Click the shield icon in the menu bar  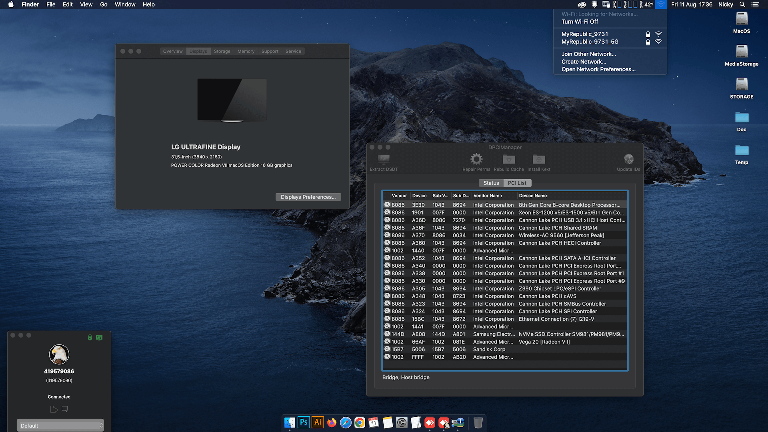point(594,4)
